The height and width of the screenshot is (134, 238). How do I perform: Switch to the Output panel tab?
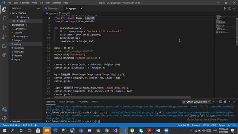[96, 102]
